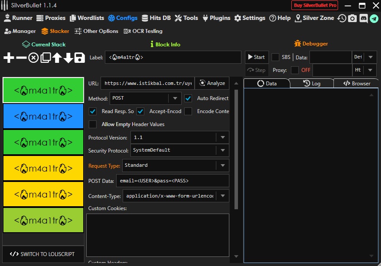Viewport: 381px width, 266px height.
Task: Expand the Security Protocol dropdown
Action: point(222,150)
